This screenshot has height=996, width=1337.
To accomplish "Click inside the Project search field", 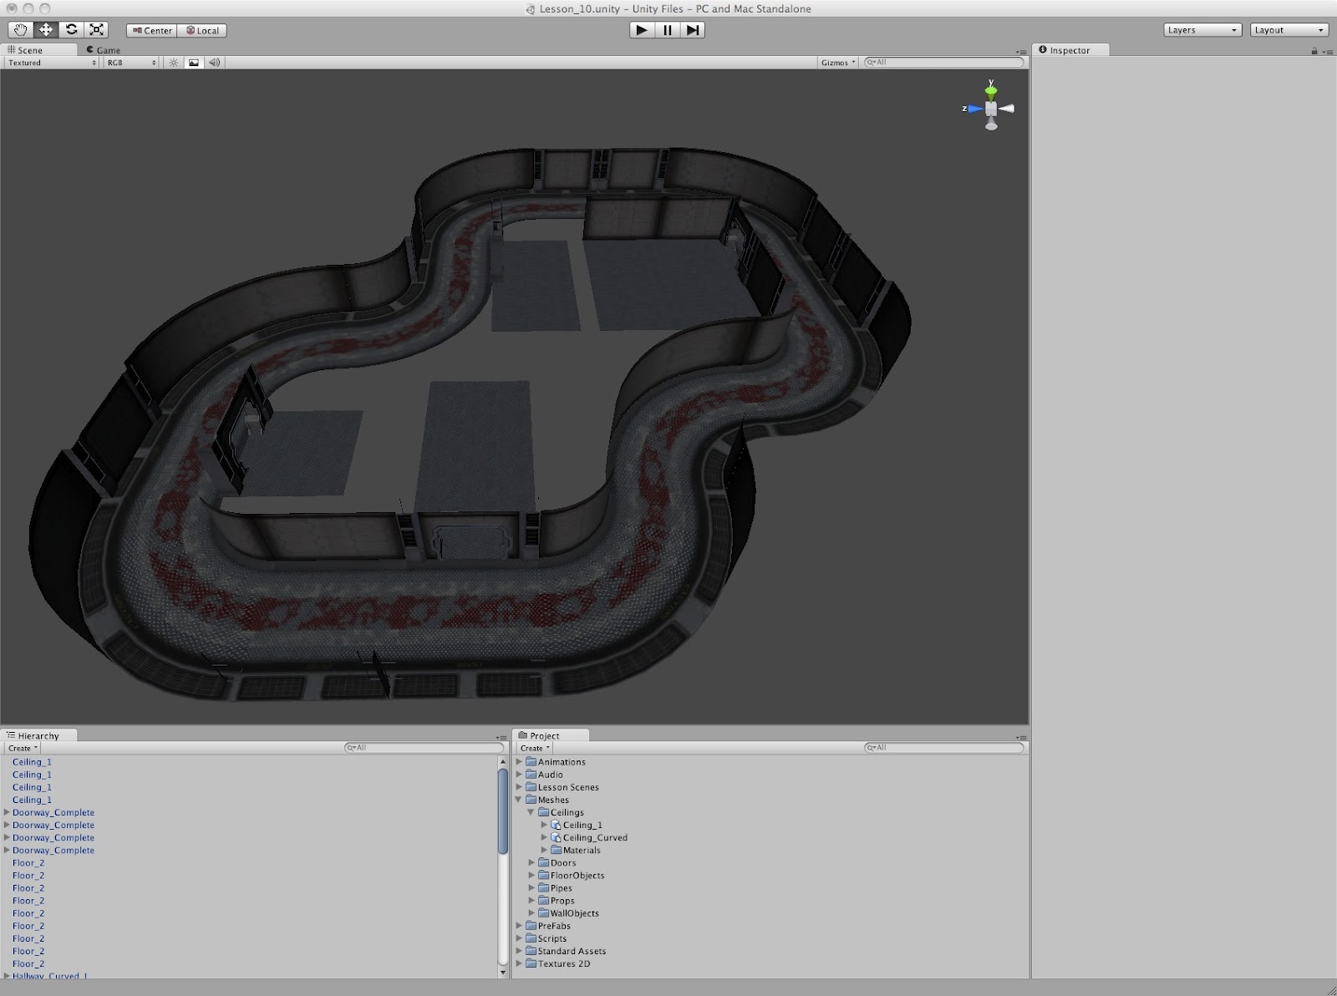I will (944, 748).
